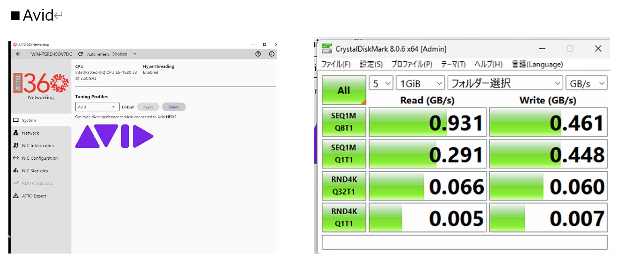Open the Avid tuning profile dropdown
The height and width of the screenshot is (260, 626).
click(97, 107)
